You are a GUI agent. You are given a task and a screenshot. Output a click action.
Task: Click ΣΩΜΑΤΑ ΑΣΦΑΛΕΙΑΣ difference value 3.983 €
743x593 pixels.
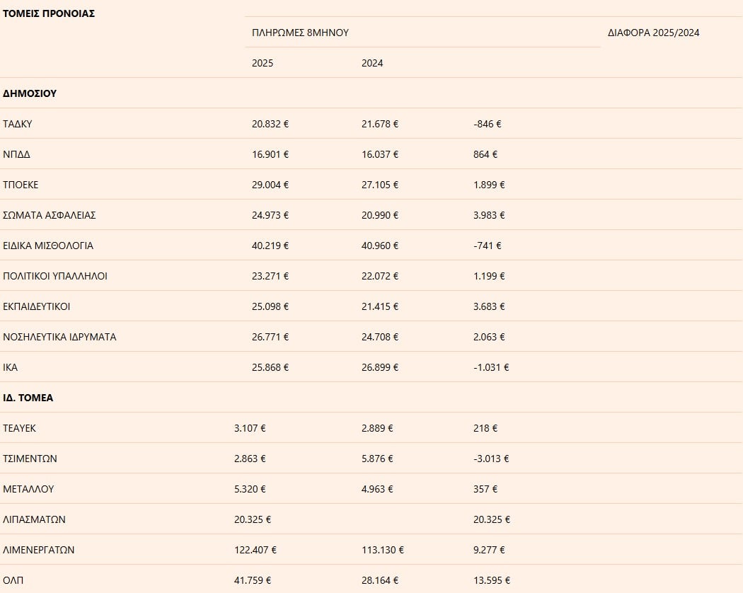[489, 215]
